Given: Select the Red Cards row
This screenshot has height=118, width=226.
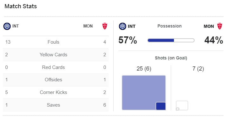Looking at the screenshot, I should [x=56, y=67].
